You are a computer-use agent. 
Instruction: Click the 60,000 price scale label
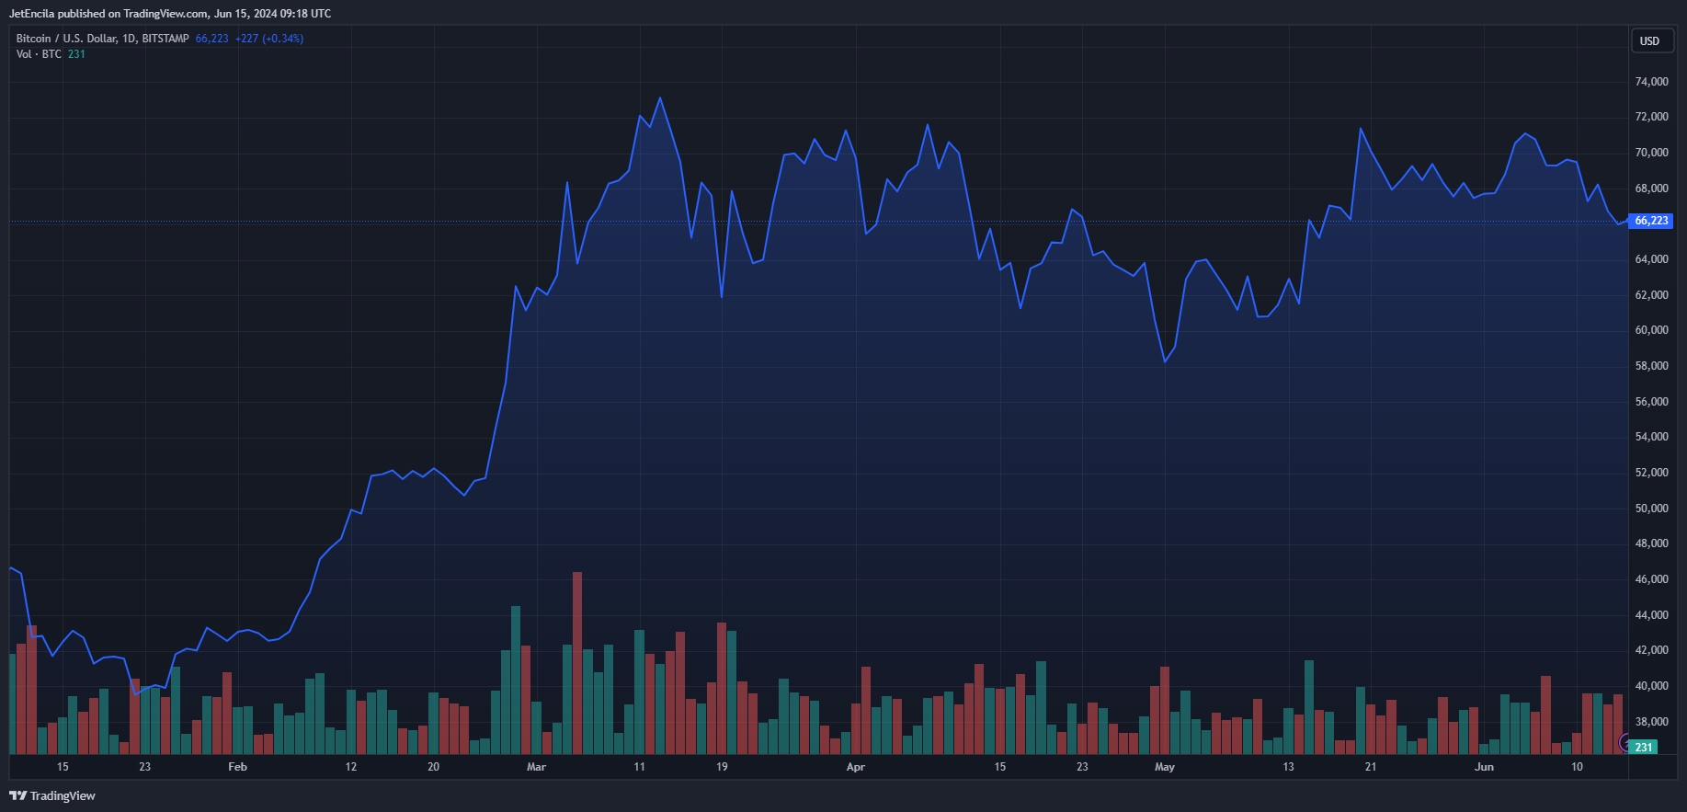click(1651, 330)
